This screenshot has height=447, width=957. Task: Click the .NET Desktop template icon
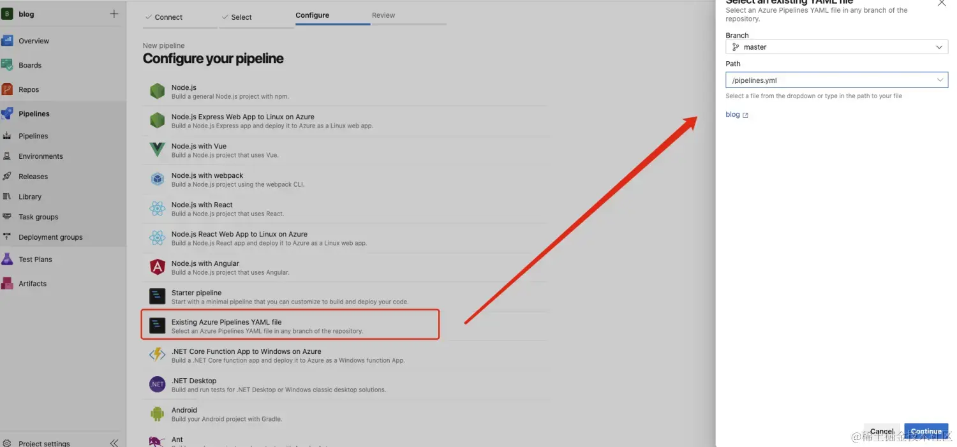pyautogui.click(x=157, y=385)
